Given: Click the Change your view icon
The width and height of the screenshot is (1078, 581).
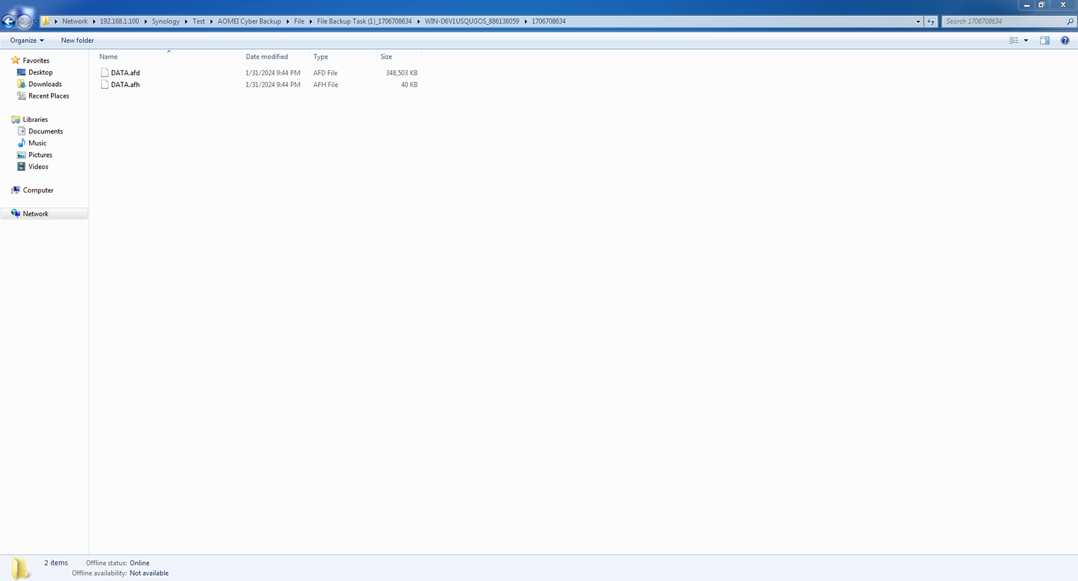Looking at the screenshot, I should (1014, 40).
